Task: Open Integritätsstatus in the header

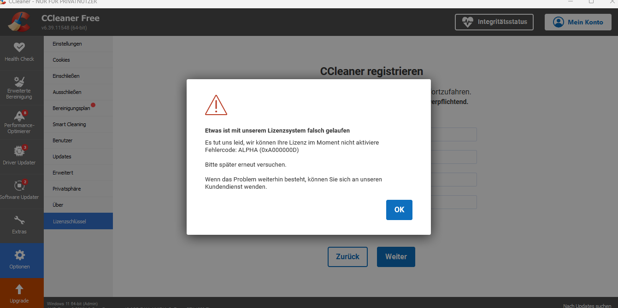Action: pos(494,22)
